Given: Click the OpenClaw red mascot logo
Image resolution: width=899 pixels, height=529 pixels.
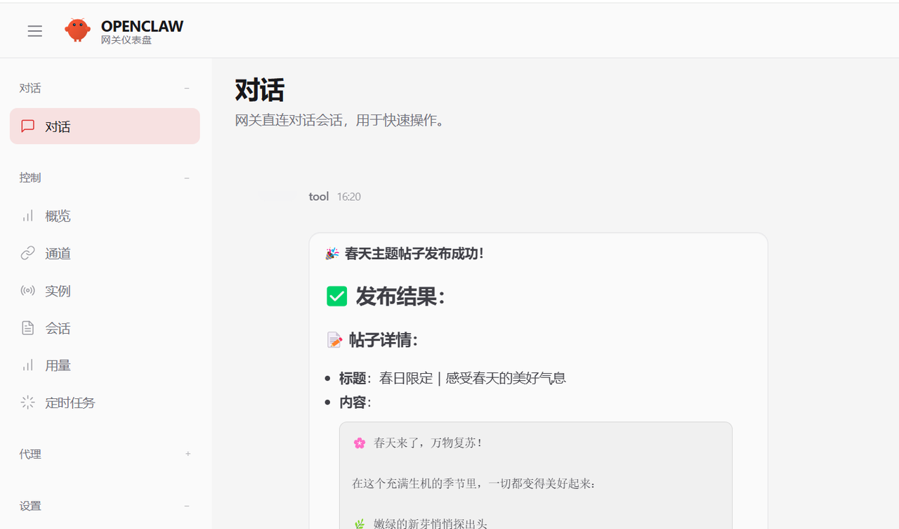Looking at the screenshot, I should 77,30.
